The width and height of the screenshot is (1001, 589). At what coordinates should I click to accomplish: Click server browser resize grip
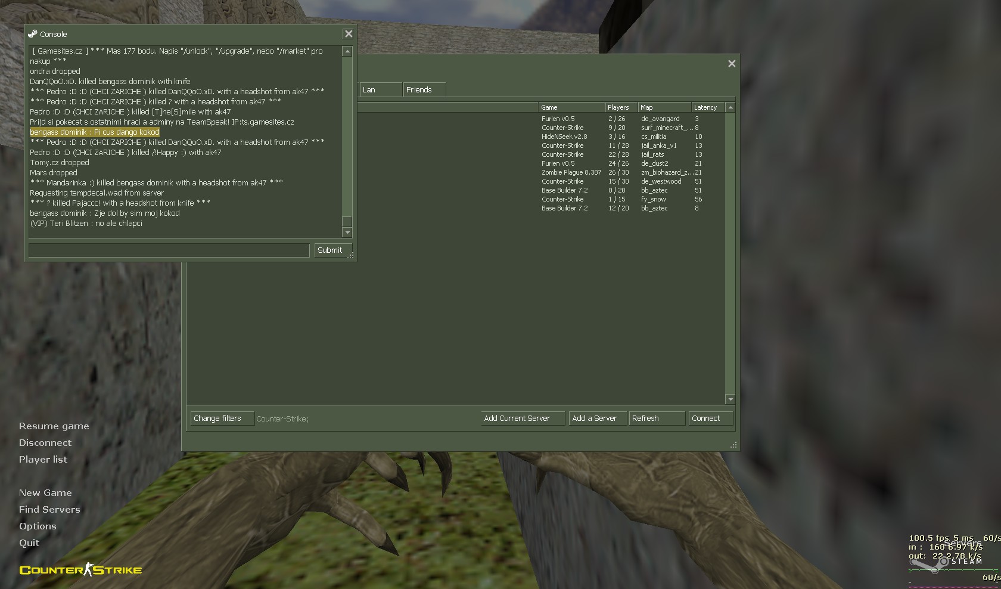[x=733, y=445]
